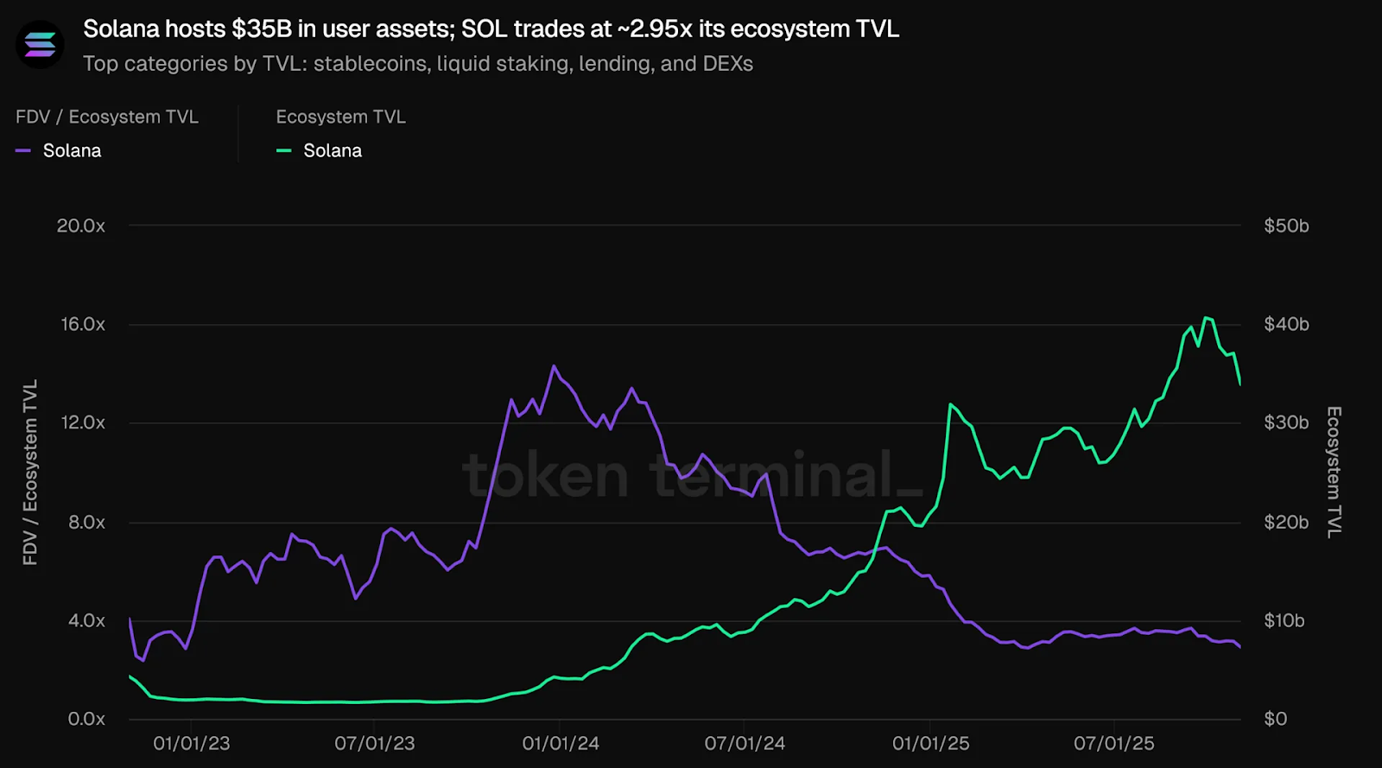Click the vertical FDV / Ecosystem TVL axis title
The image size is (1382, 768).
[30, 473]
